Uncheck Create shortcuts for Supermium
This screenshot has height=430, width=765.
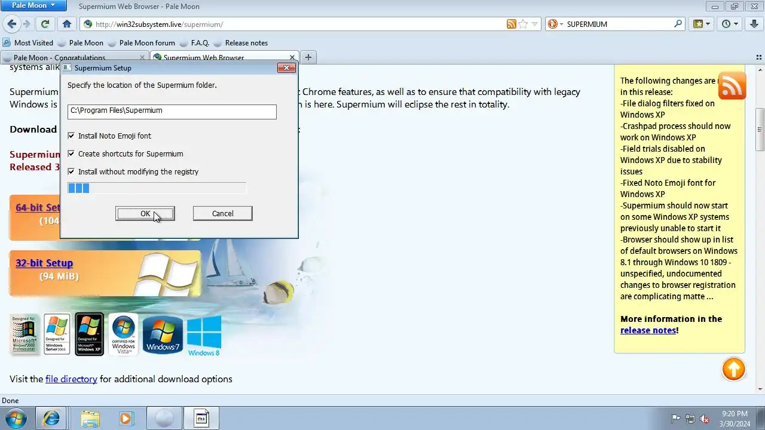[x=71, y=154]
